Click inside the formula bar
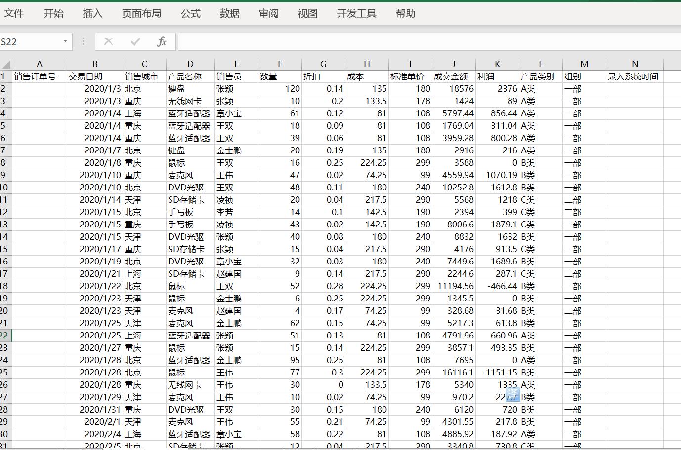This screenshot has width=681, height=450. tap(429, 42)
